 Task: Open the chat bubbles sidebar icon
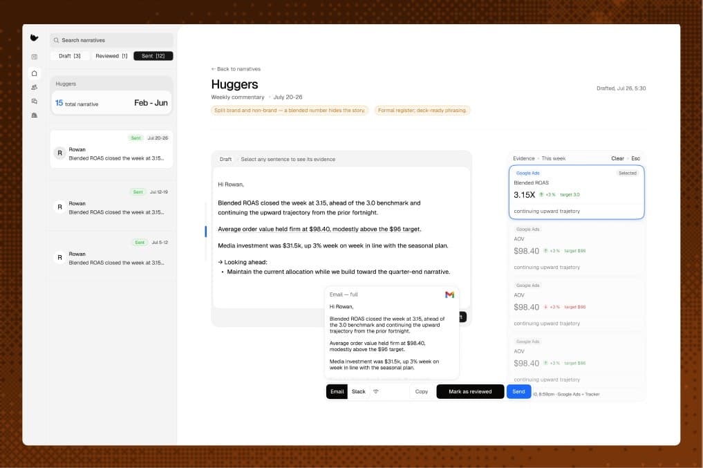[x=35, y=102]
